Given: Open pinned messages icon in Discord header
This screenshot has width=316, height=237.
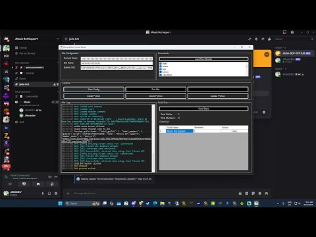Looking at the screenshot, I should click(263, 39).
